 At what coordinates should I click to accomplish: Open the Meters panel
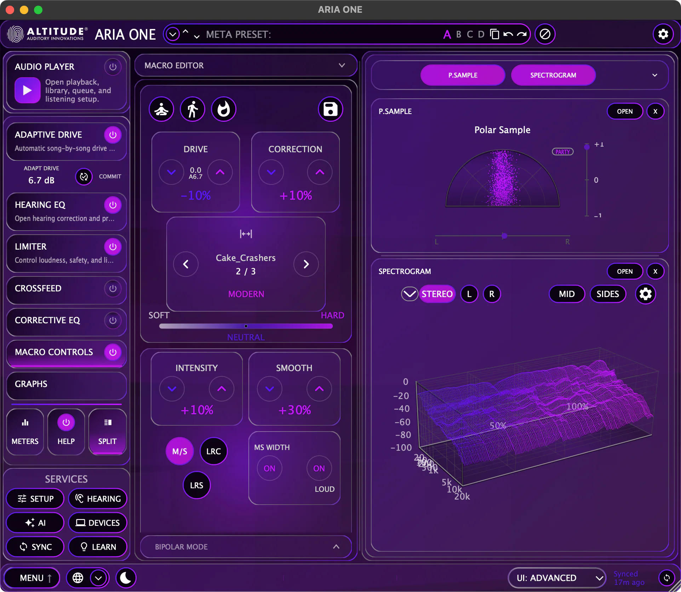tap(25, 432)
